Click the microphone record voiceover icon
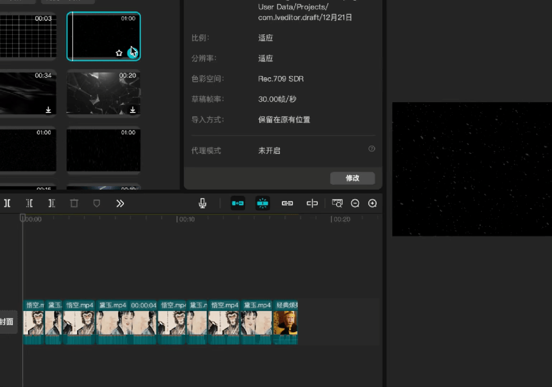 coord(203,203)
